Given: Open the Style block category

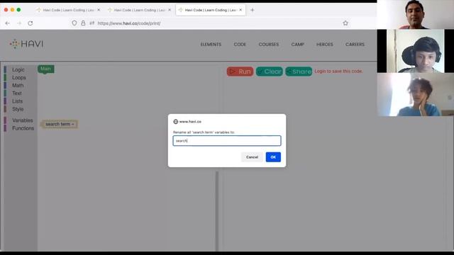Looking at the screenshot, I should click(x=18, y=109).
